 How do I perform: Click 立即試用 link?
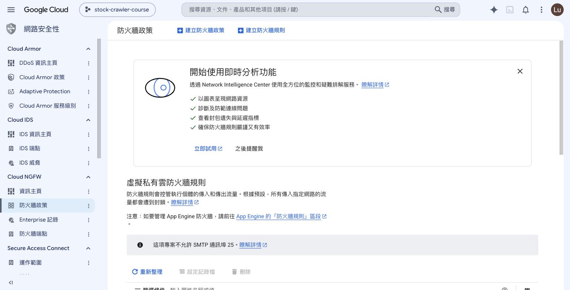coord(208,149)
